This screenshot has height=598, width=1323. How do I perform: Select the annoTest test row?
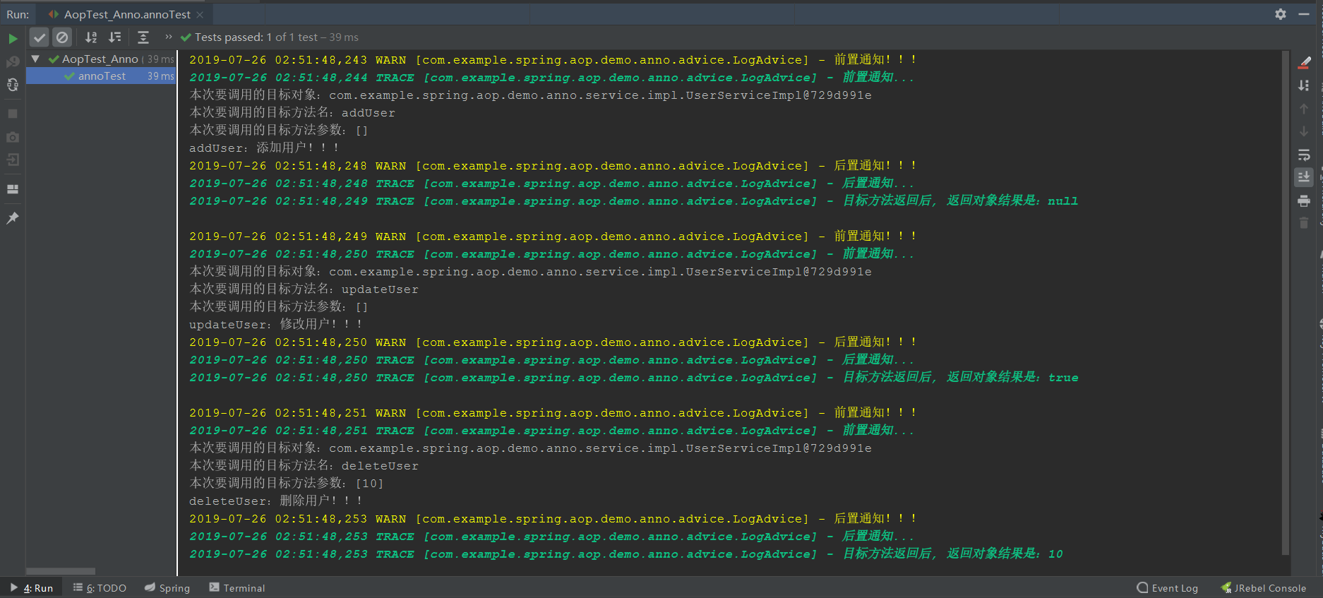(101, 76)
